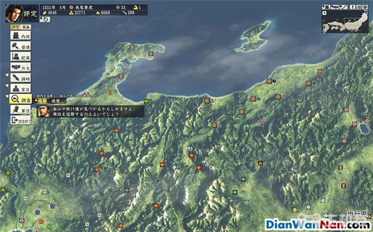Toggle castle display on the map
373x232 pixels.
pyautogui.click(x=326, y=7)
